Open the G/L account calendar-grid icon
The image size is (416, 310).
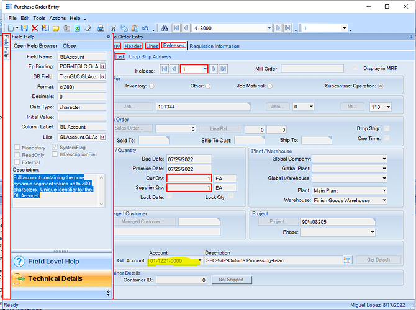(x=346, y=260)
